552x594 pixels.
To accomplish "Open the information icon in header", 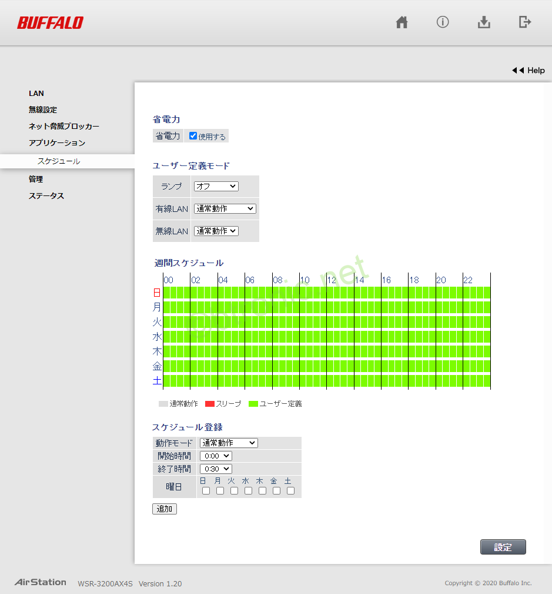I will (443, 22).
